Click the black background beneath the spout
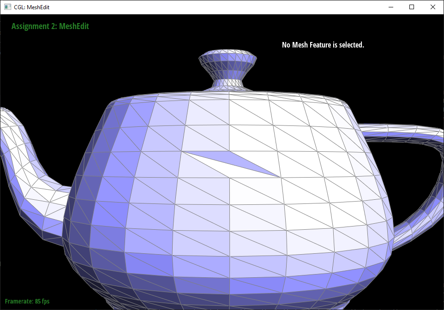444x310 pixels. click(28, 268)
